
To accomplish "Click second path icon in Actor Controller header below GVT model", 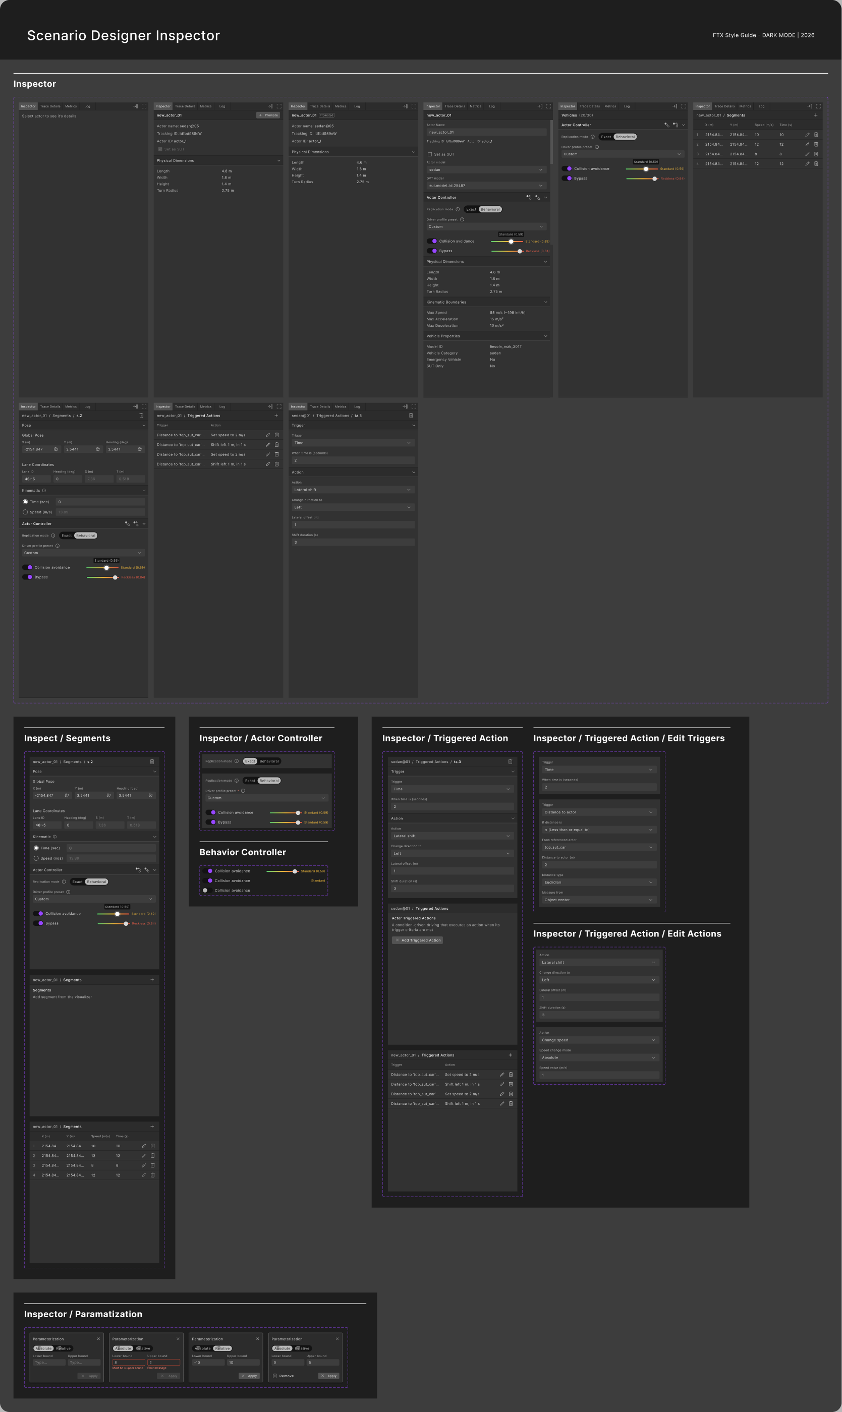I will [x=538, y=197].
